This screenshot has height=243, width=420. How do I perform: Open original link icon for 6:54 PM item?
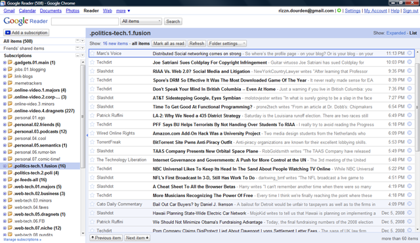(x=409, y=106)
